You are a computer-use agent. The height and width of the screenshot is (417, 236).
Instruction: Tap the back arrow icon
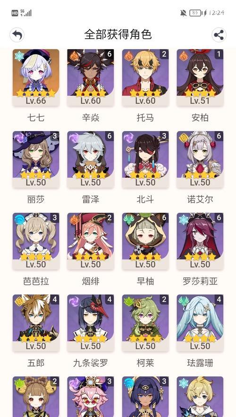pos(17,35)
